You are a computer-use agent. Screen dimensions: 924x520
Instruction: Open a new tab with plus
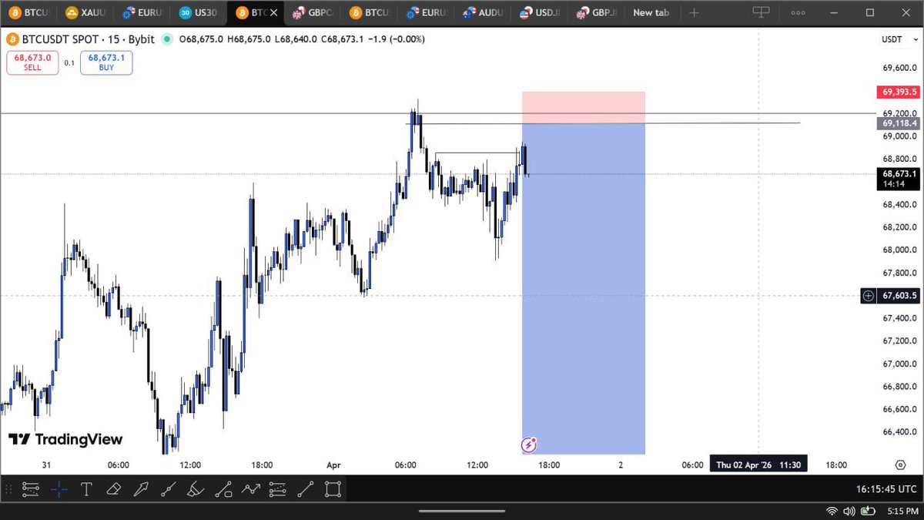tap(694, 12)
